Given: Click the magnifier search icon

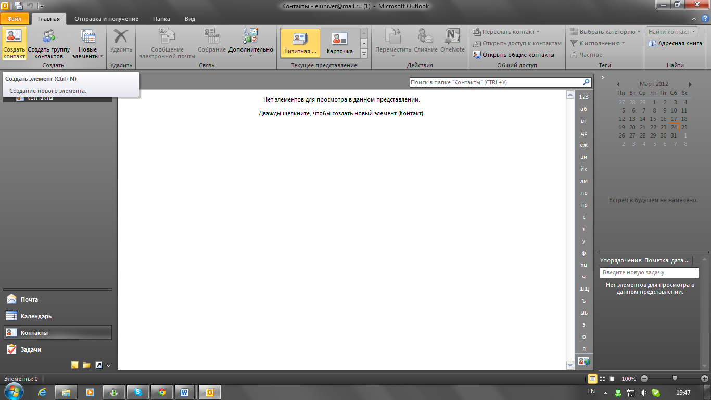Looking at the screenshot, I should click(x=586, y=82).
